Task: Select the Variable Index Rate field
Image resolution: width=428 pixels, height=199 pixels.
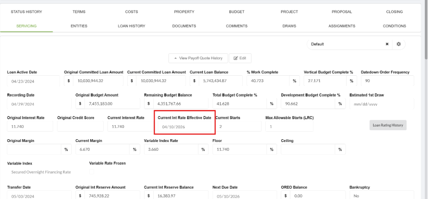Action: click(x=171, y=149)
